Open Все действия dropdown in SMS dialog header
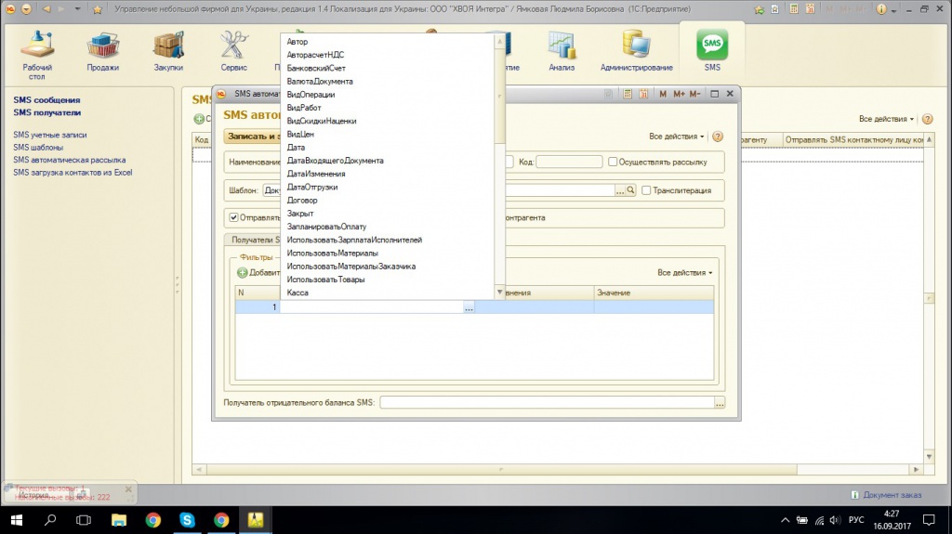Screen dimensions: 952x534 [x=677, y=137]
